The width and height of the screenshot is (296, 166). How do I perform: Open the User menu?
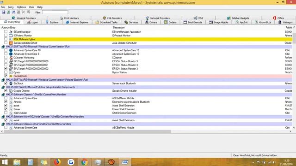[x=31, y=7]
